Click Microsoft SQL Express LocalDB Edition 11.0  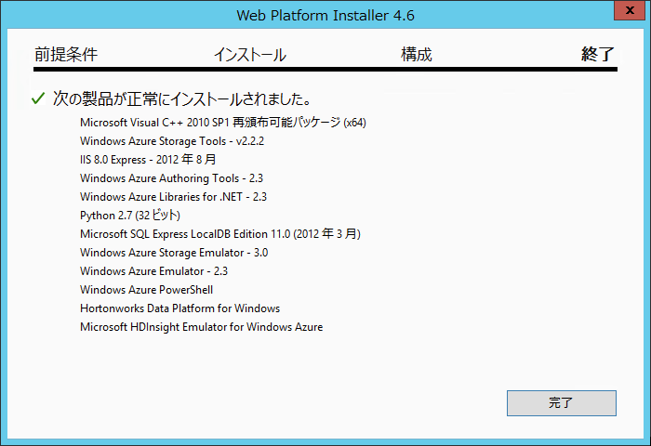pos(220,234)
